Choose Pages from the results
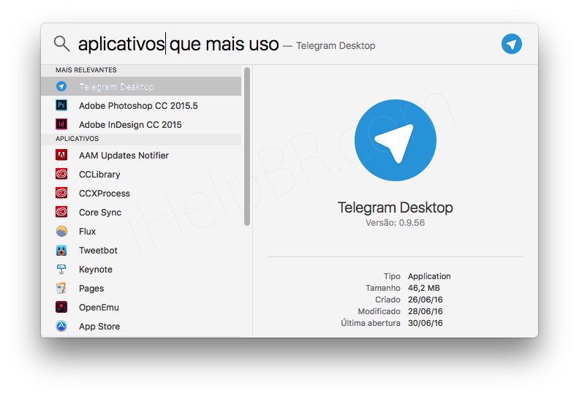 click(x=141, y=289)
